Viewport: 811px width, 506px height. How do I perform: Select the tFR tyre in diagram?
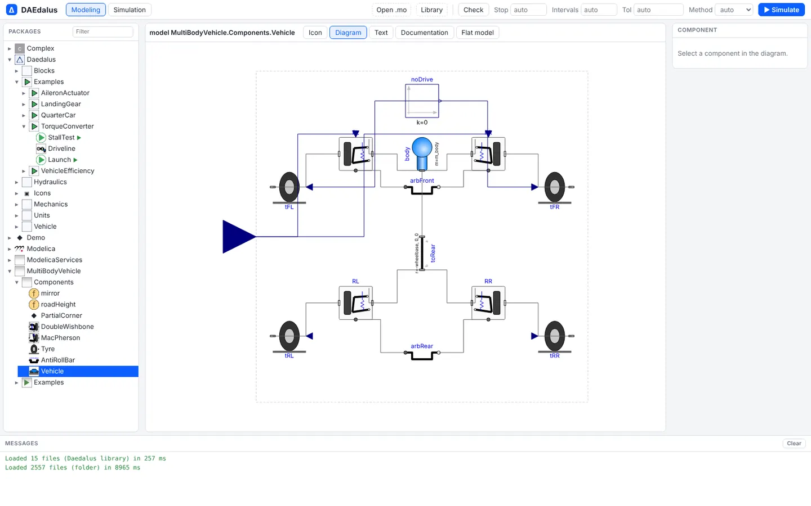tap(555, 187)
